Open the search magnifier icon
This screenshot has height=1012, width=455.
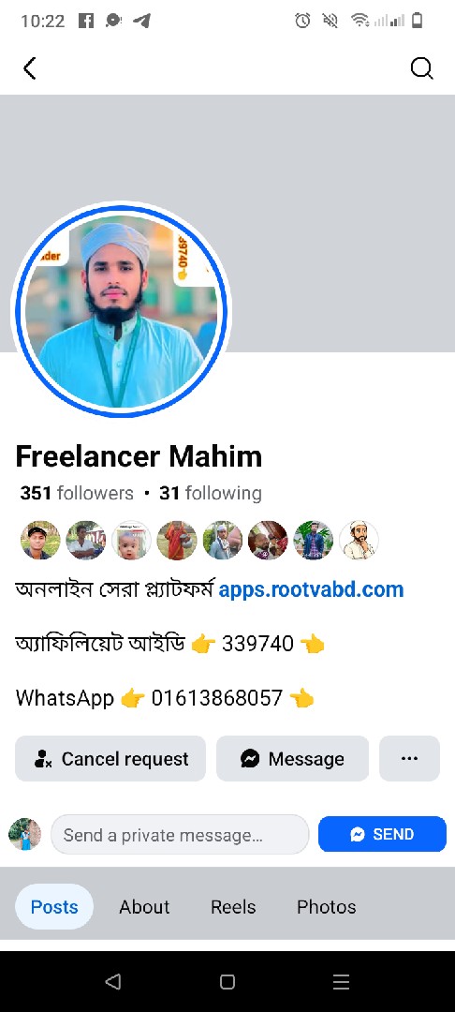pos(421,67)
